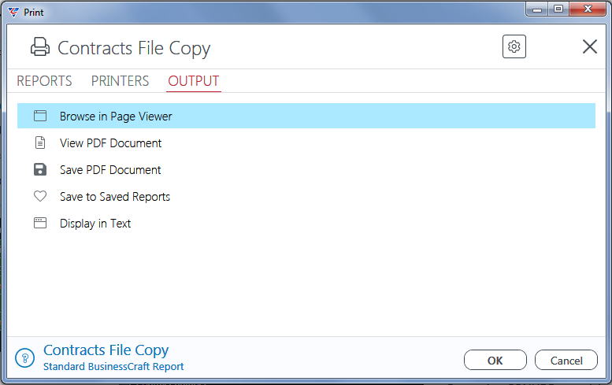This screenshot has width=612, height=385.
Task: Click the Save PDF Document floppy disk icon
Action: click(x=40, y=170)
